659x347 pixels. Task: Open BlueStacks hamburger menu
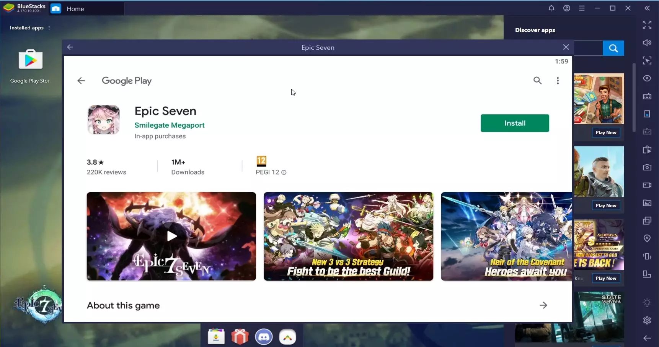coord(582,8)
